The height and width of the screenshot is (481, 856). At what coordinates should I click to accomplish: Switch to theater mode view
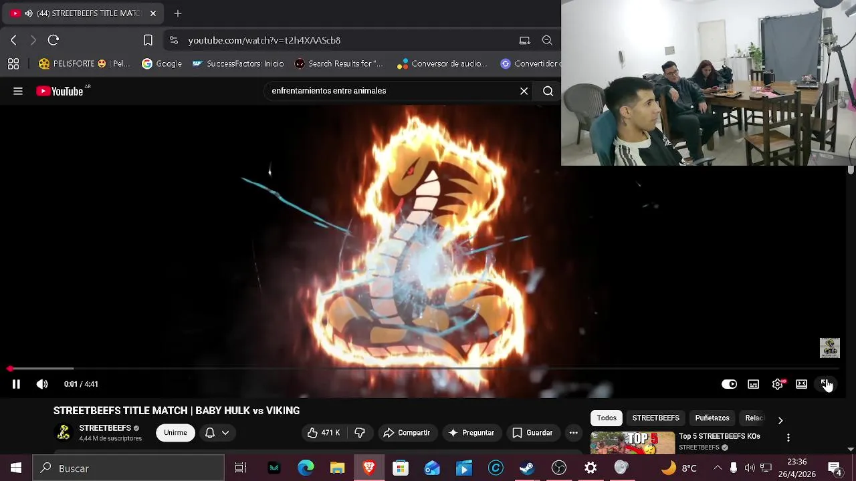point(801,384)
